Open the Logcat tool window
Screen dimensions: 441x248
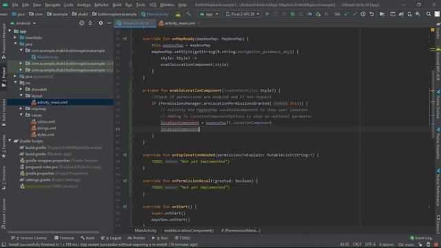[x=111, y=238]
